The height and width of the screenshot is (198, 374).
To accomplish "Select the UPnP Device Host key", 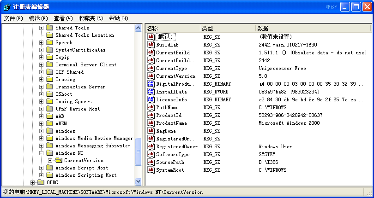I will pos(78,109).
